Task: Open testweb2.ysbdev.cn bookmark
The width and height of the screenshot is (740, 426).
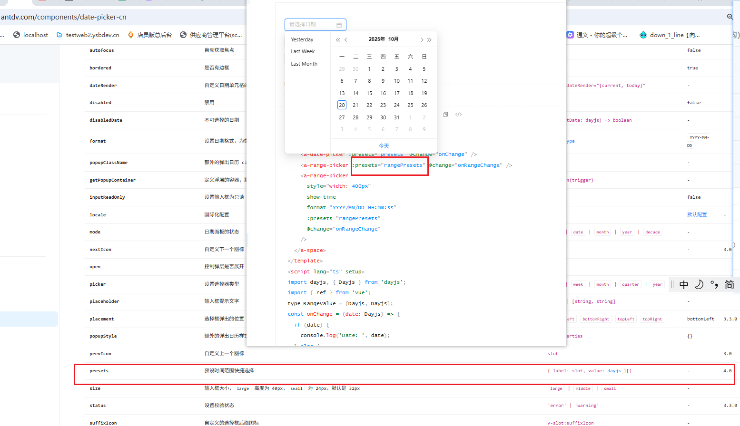Action: click(88, 35)
